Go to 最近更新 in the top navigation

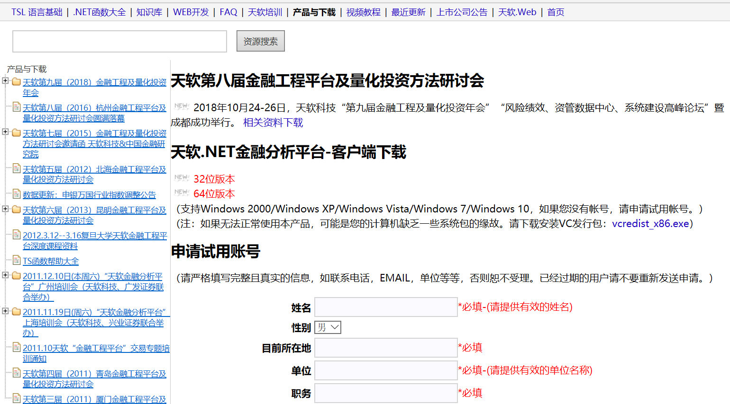point(409,12)
